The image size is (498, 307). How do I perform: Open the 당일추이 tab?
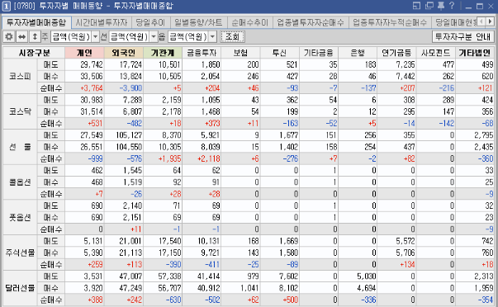pyautogui.click(x=150, y=22)
